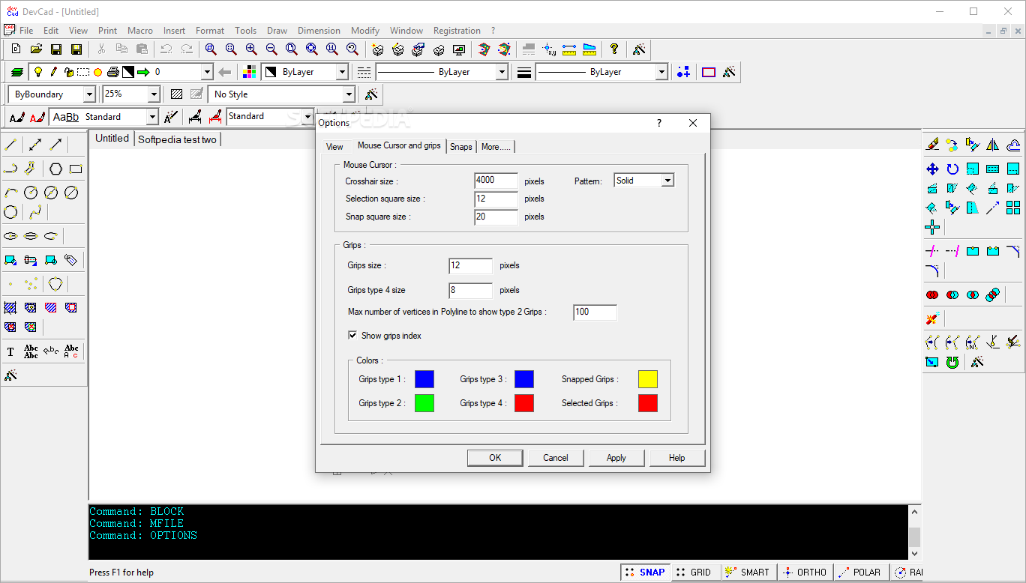Click Cancel in Options dialog
1026x583 pixels.
pos(556,458)
